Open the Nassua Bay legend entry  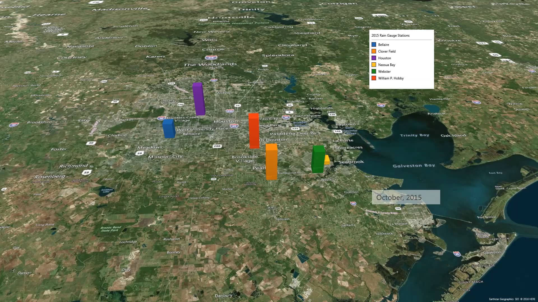(x=386, y=65)
